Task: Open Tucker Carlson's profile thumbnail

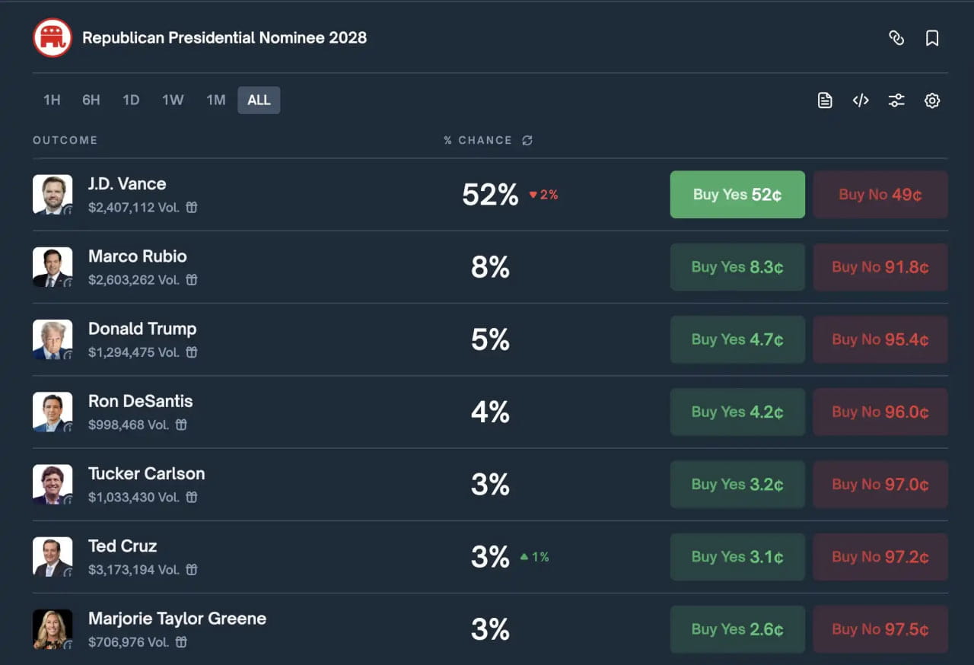Action: click(x=53, y=484)
